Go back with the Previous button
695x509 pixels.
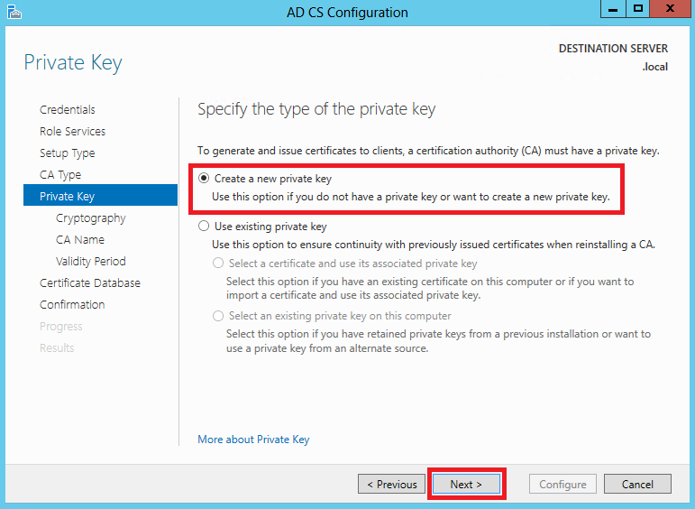392,484
